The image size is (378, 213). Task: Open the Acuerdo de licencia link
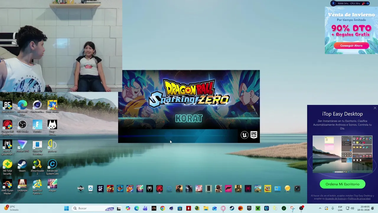335,199
